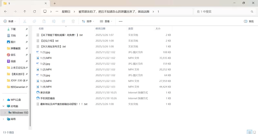The width and height of the screenshot is (258, 134).
Task: Open the 排序 sort dropdown
Action: click(88, 21)
